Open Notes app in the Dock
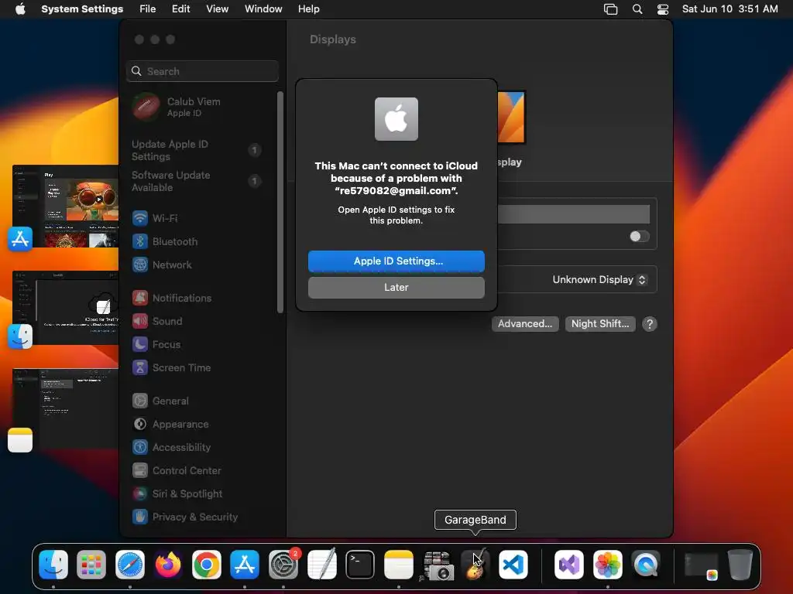 click(x=399, y=564)
